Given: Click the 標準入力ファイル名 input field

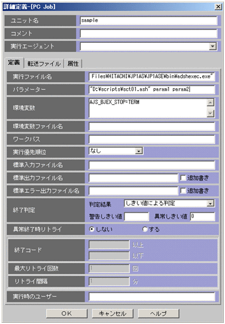Looking at the screenshot, I should (152, 165).
